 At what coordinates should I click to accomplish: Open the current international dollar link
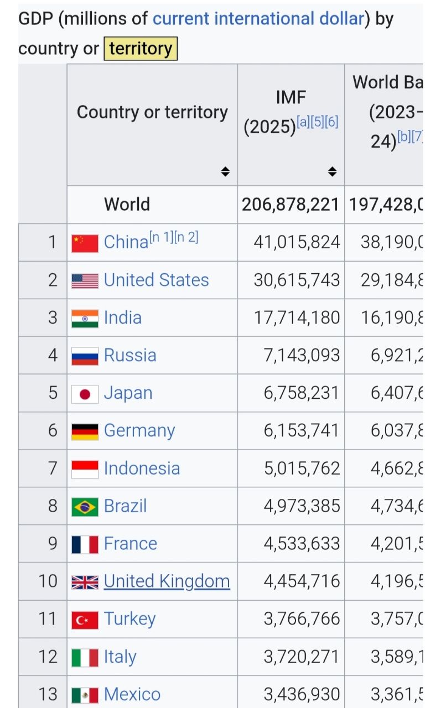point(258,19)
